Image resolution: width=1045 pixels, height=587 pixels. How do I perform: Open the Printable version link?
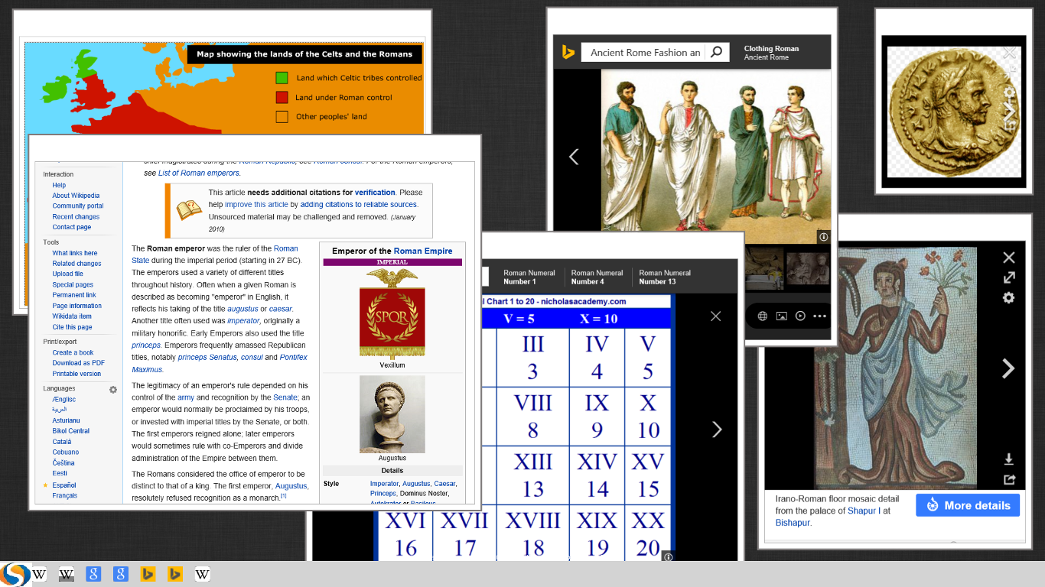pyautogui.click(x=77, y=374)
